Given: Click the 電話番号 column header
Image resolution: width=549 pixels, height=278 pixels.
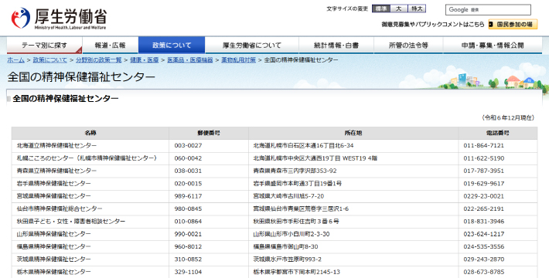Looking at the screenshot, I should [497, 133].
